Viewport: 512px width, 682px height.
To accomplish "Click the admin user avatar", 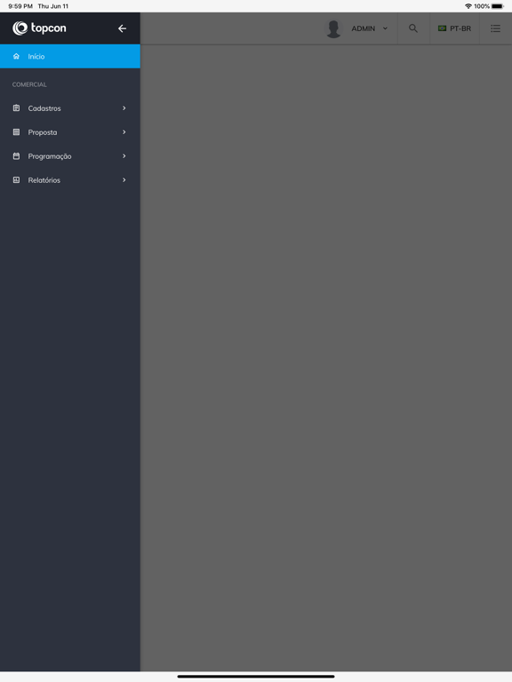I will point(334,28).
